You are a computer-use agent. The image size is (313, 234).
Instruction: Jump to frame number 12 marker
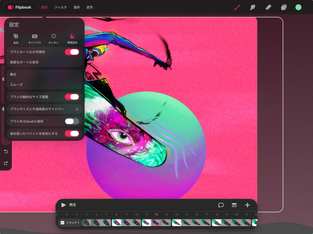[x=156, y=214]
